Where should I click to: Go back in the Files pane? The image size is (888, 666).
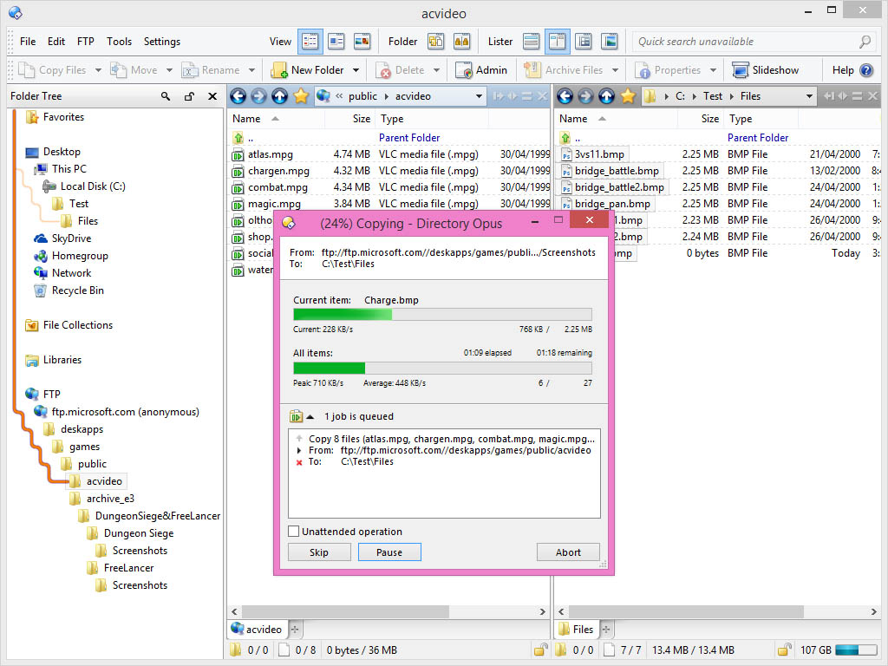pos(565,96)
